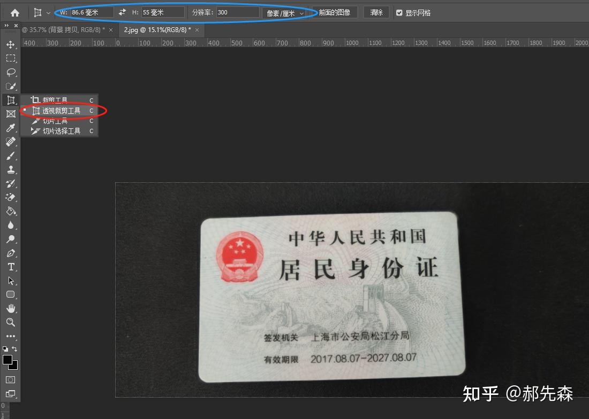Image resolution: width=589 pixels, height=419 pixels.
Task: Click the Home icon in the options bar
Action: pos(14,12)
